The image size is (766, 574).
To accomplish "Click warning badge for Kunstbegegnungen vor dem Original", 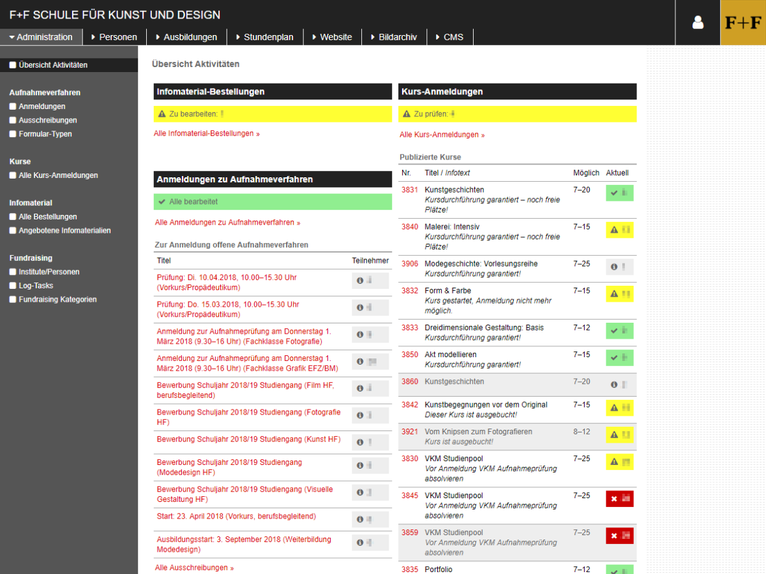I will 619,408.
